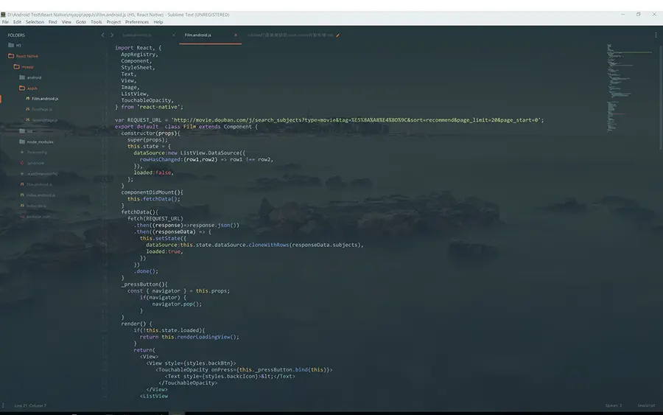
Task: Open package.json in the sidebar
Action: [x=35, y=217]
